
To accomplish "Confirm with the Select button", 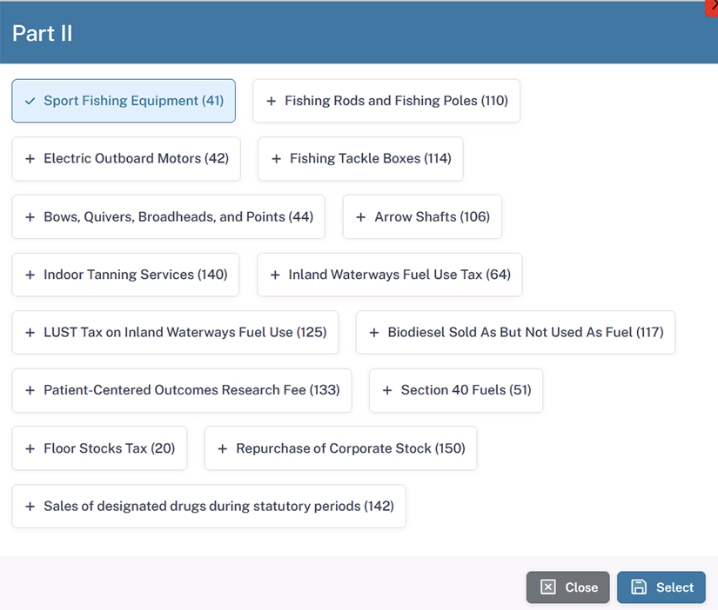I will click(661, 587).
